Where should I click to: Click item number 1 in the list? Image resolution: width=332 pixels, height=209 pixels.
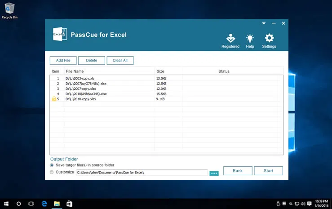coord(58,78)
